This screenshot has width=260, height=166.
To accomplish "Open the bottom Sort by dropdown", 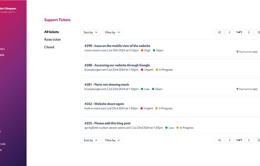I will pyautogui.click(x=90, y=140).
